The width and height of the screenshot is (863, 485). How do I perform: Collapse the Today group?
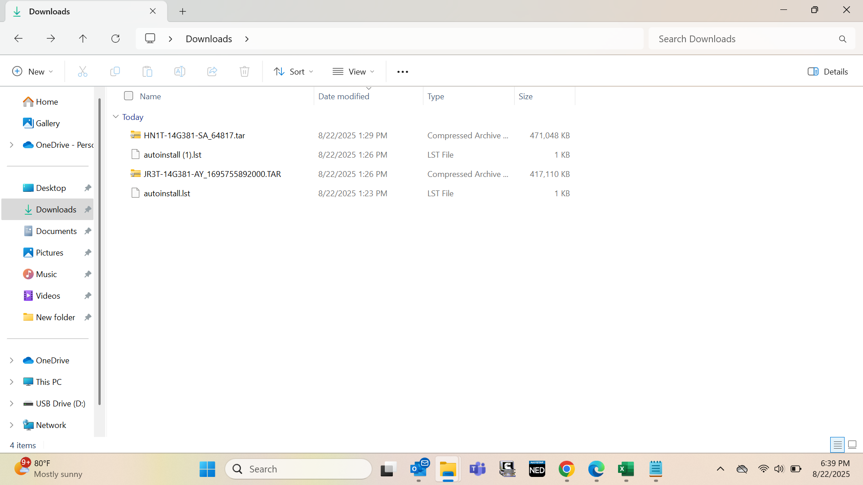pos(116,117)
